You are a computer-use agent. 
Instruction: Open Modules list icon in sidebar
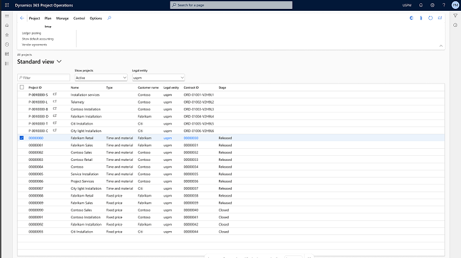click(7, 64)
